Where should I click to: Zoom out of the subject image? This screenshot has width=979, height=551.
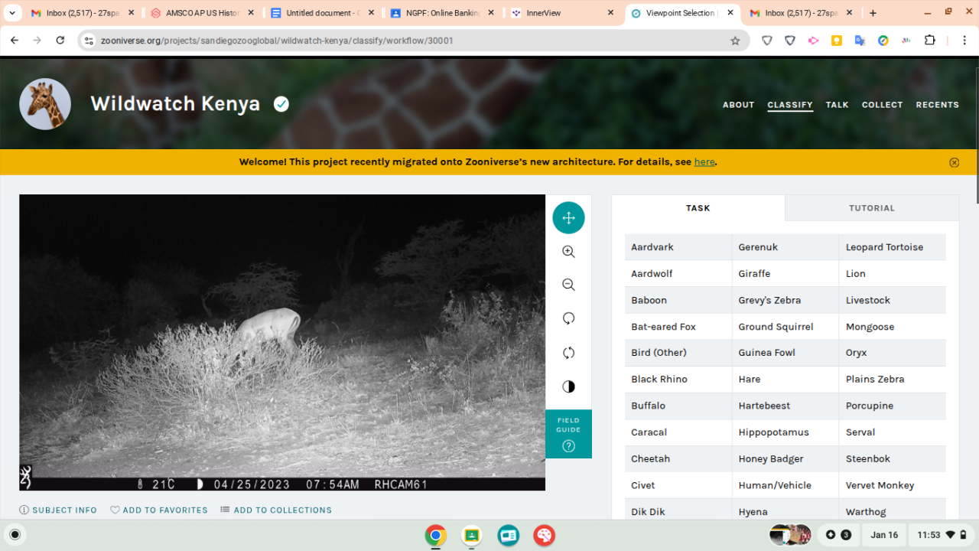[568, 285]
